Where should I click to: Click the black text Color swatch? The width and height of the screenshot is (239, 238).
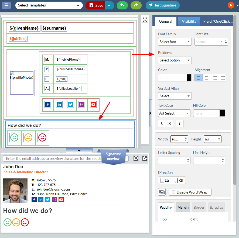[189, 78]
